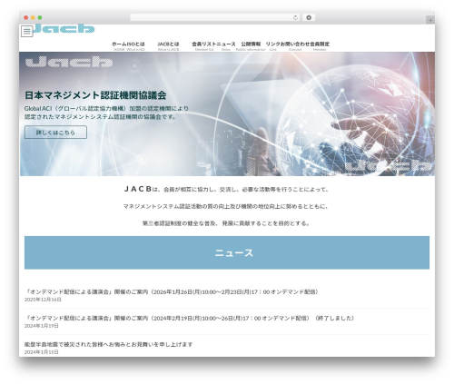The width and height of the screenshot is (454, 384).
Task: Click the 日本マネジメント認証機関協議会 hero heading
Action: [x=95, y=95]
